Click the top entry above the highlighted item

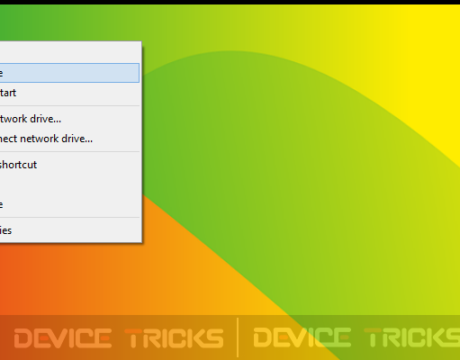click(69, 53)
